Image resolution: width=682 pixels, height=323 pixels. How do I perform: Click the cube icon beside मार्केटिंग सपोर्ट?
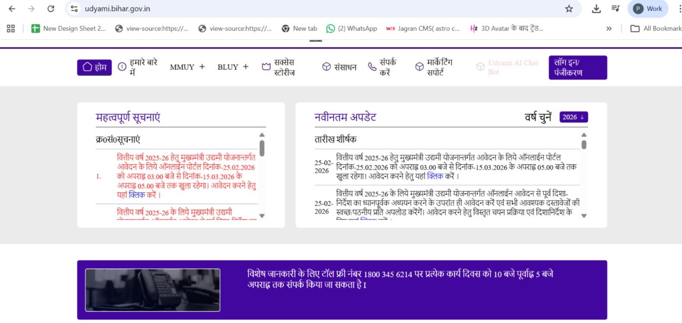click(419, 67)
